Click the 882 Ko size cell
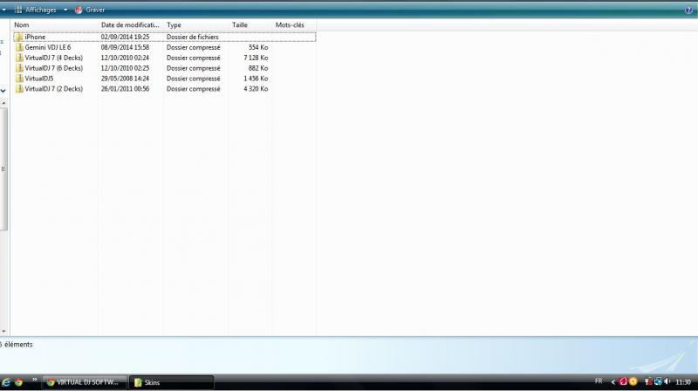Viewport: 698px width, 391px height. [258, 68]
